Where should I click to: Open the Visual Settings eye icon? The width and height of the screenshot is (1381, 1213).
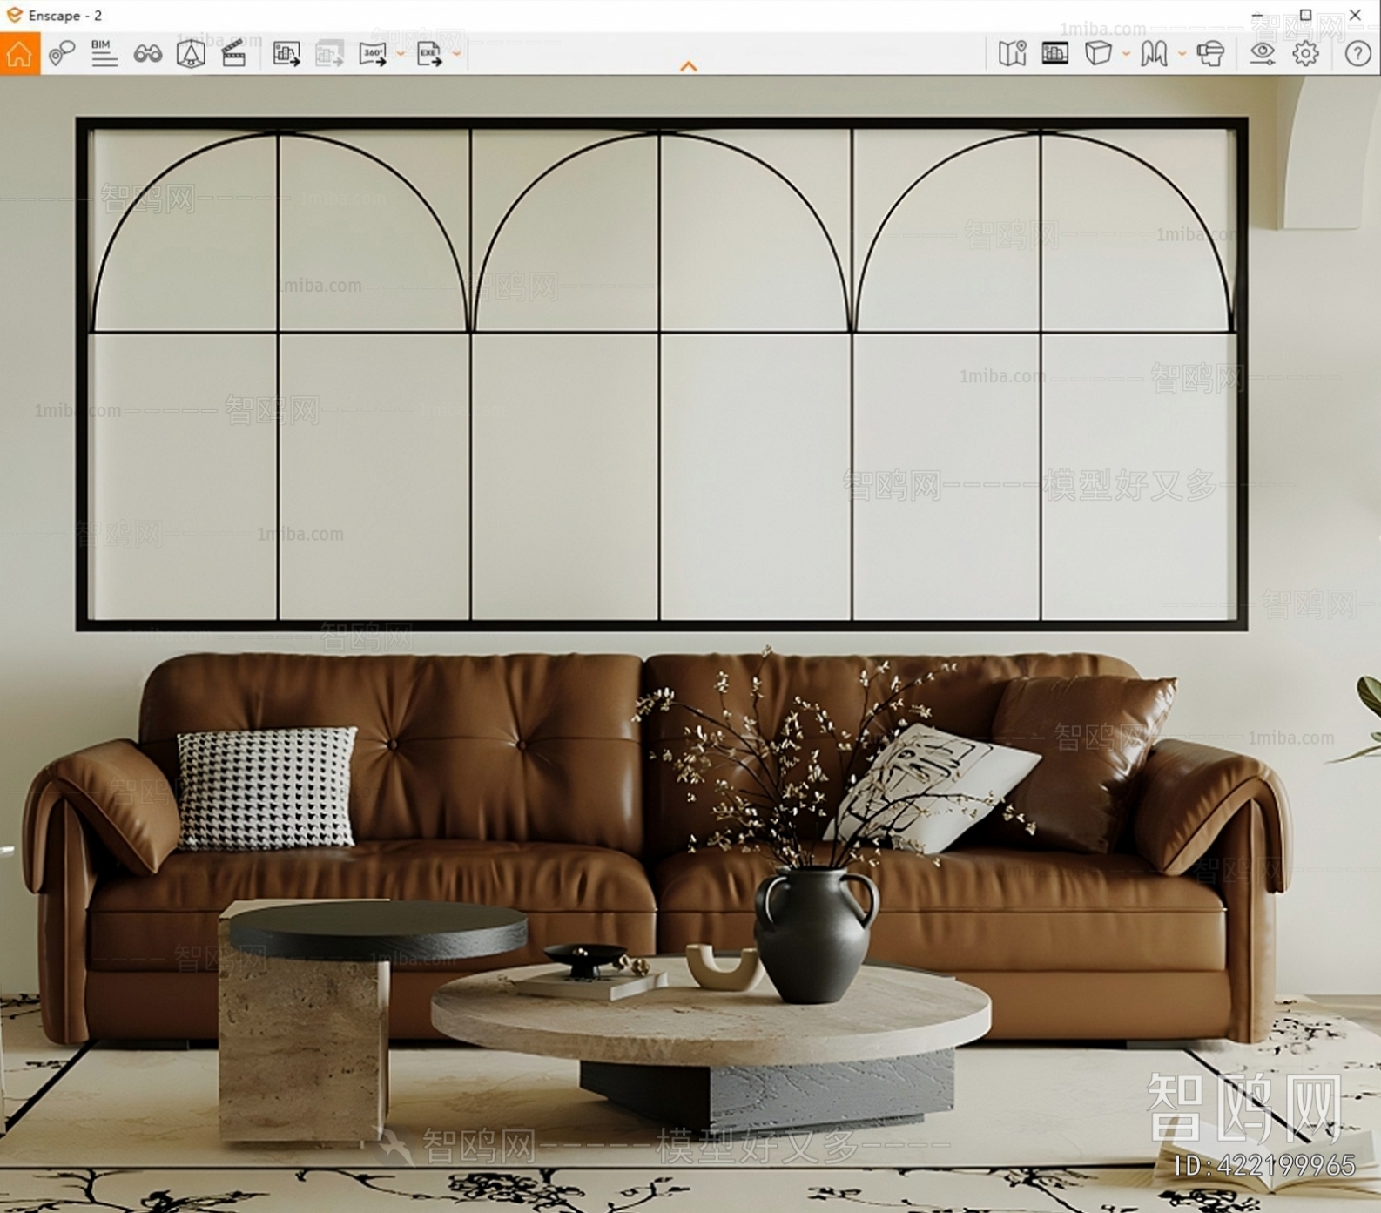tap(1262, 53)
